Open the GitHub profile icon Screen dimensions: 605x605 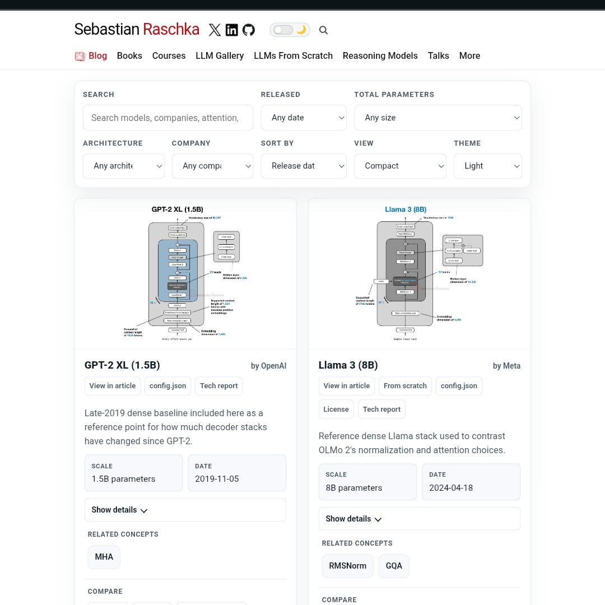pyautogui.click(x=249, y=30)
